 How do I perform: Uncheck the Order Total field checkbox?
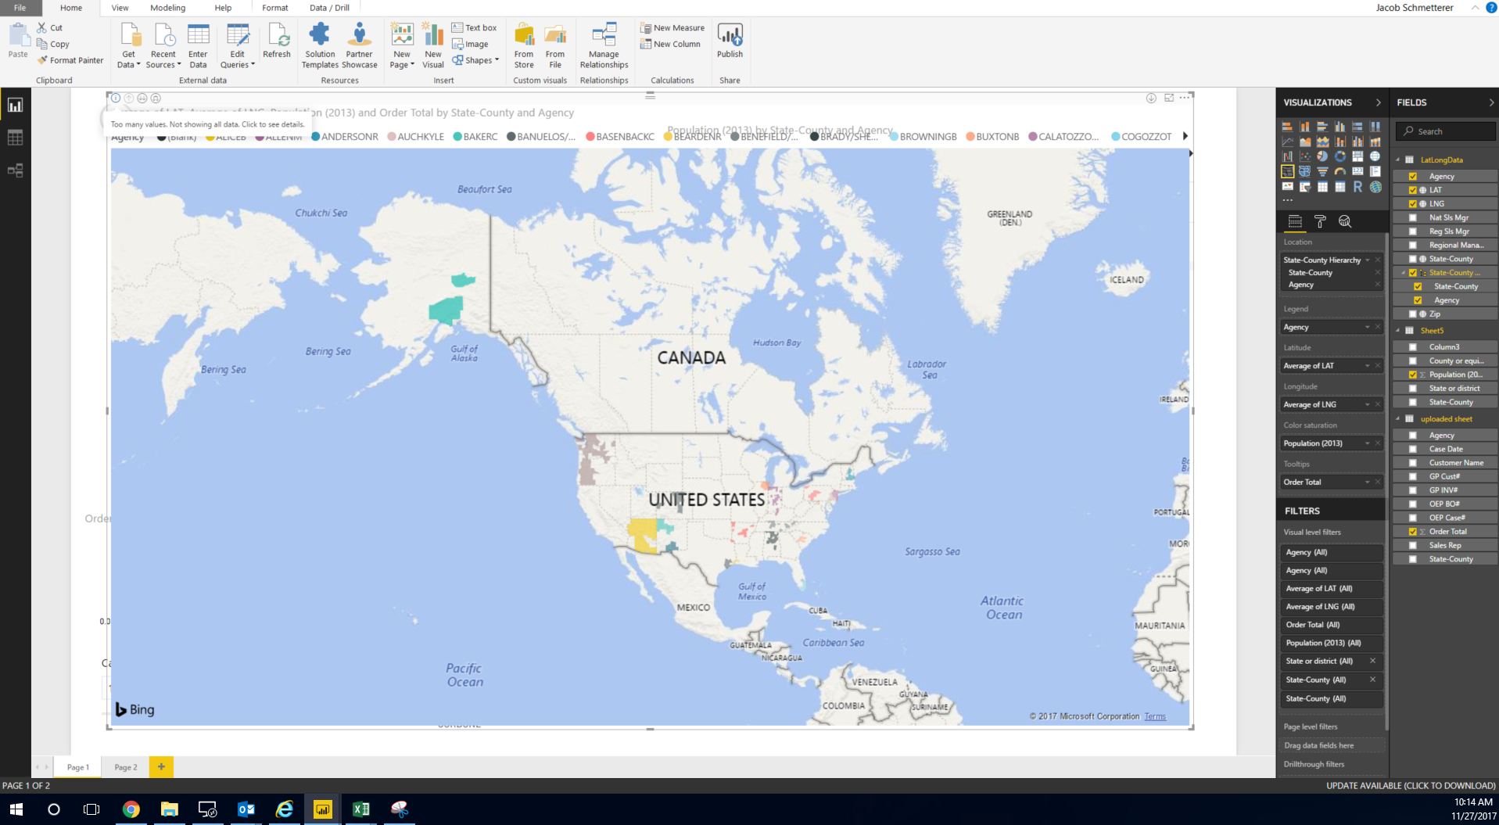[x=1412, y=532]
